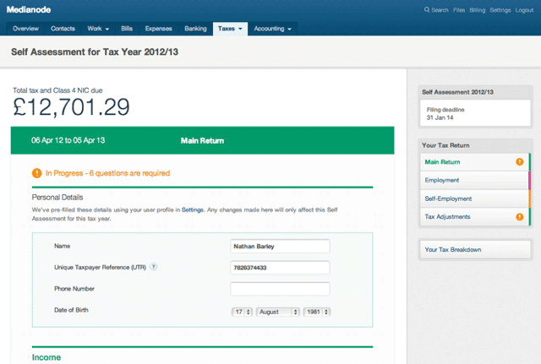
Task: Select Self-Employment in Your Tax Return
Action: (x=448, y=198)
